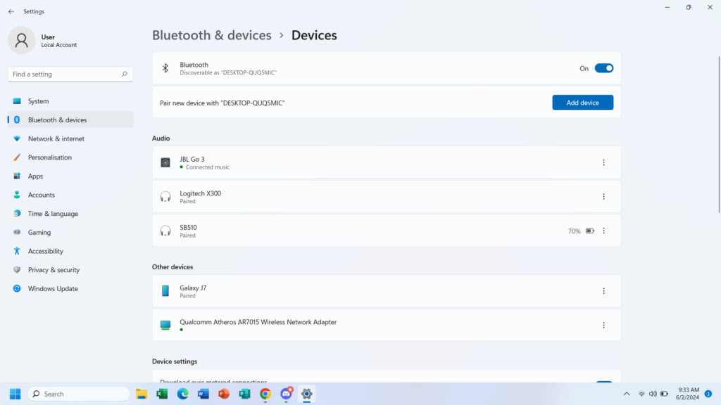Viewport: 721px width, 405px height.
Task: Click the volume icon in system tray
Action: coord(653,394)
